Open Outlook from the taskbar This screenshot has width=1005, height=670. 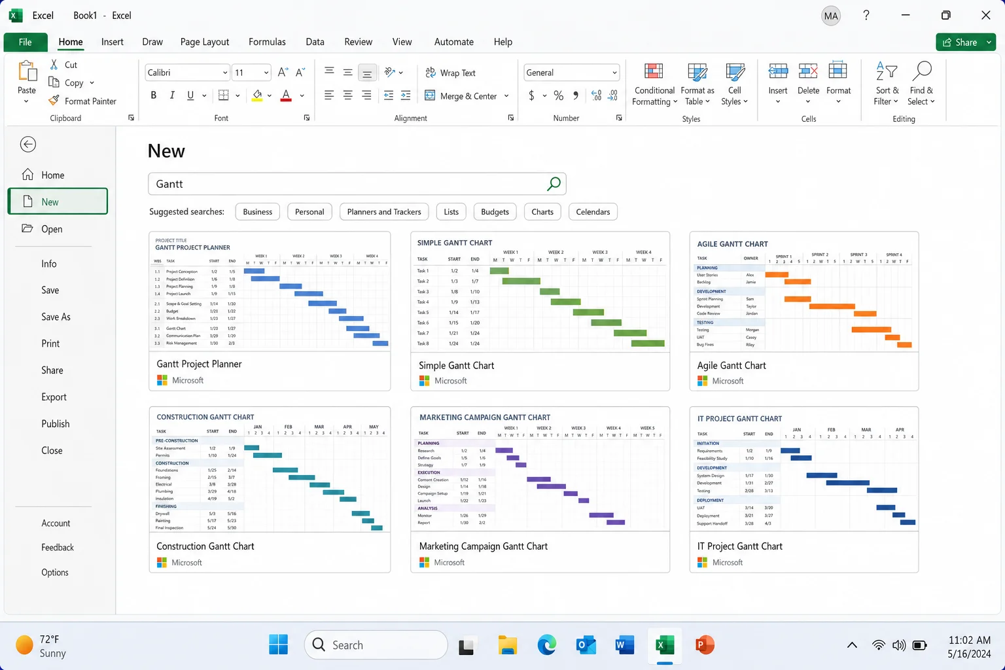click(586, 646)
